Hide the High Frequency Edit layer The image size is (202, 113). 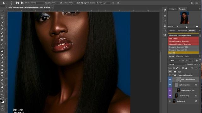point(170,79)
